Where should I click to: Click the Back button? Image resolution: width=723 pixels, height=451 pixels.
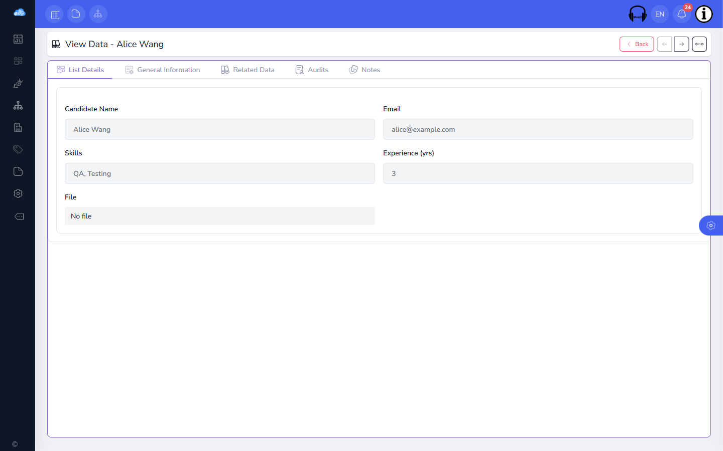tap(637, 44)
